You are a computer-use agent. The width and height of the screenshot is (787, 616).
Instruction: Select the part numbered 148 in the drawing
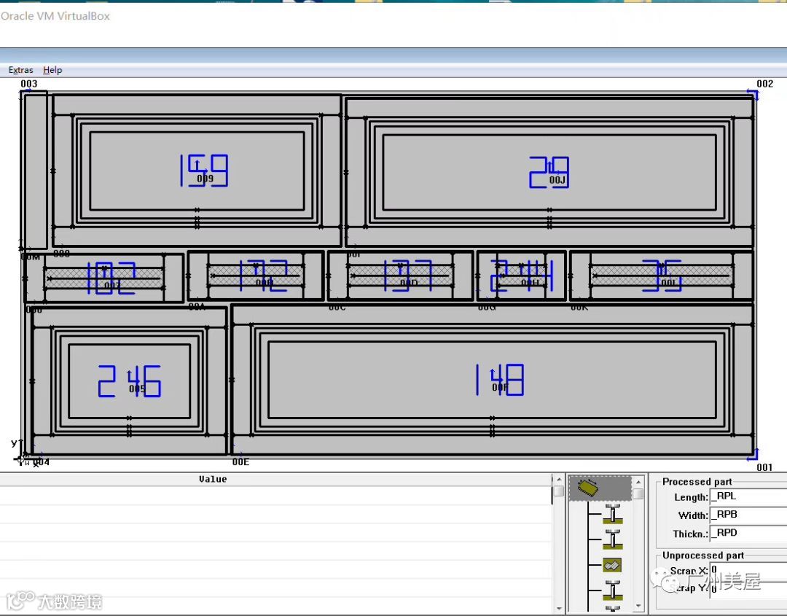tap(492, 381)
